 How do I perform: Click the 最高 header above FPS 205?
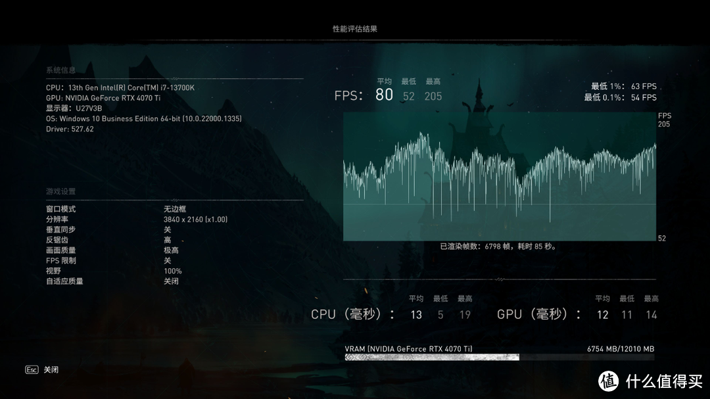(x=433, y=82)
